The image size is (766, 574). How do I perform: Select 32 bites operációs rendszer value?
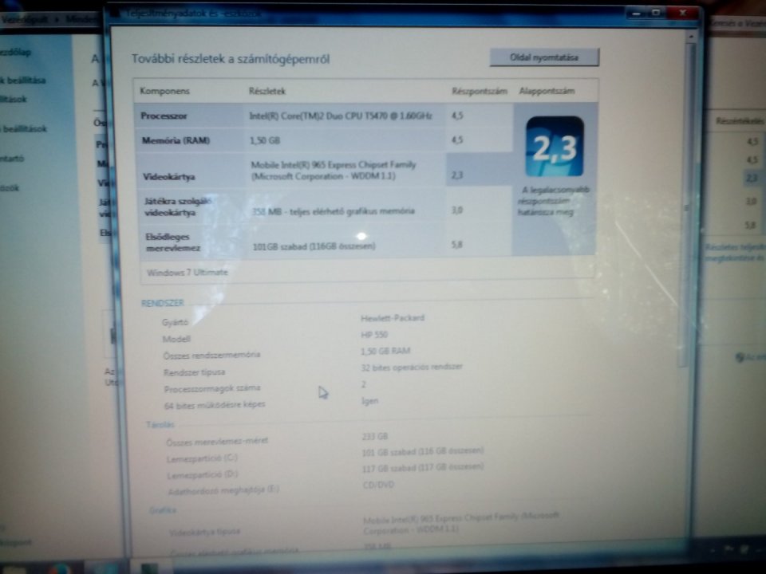(x=412, y=367)
